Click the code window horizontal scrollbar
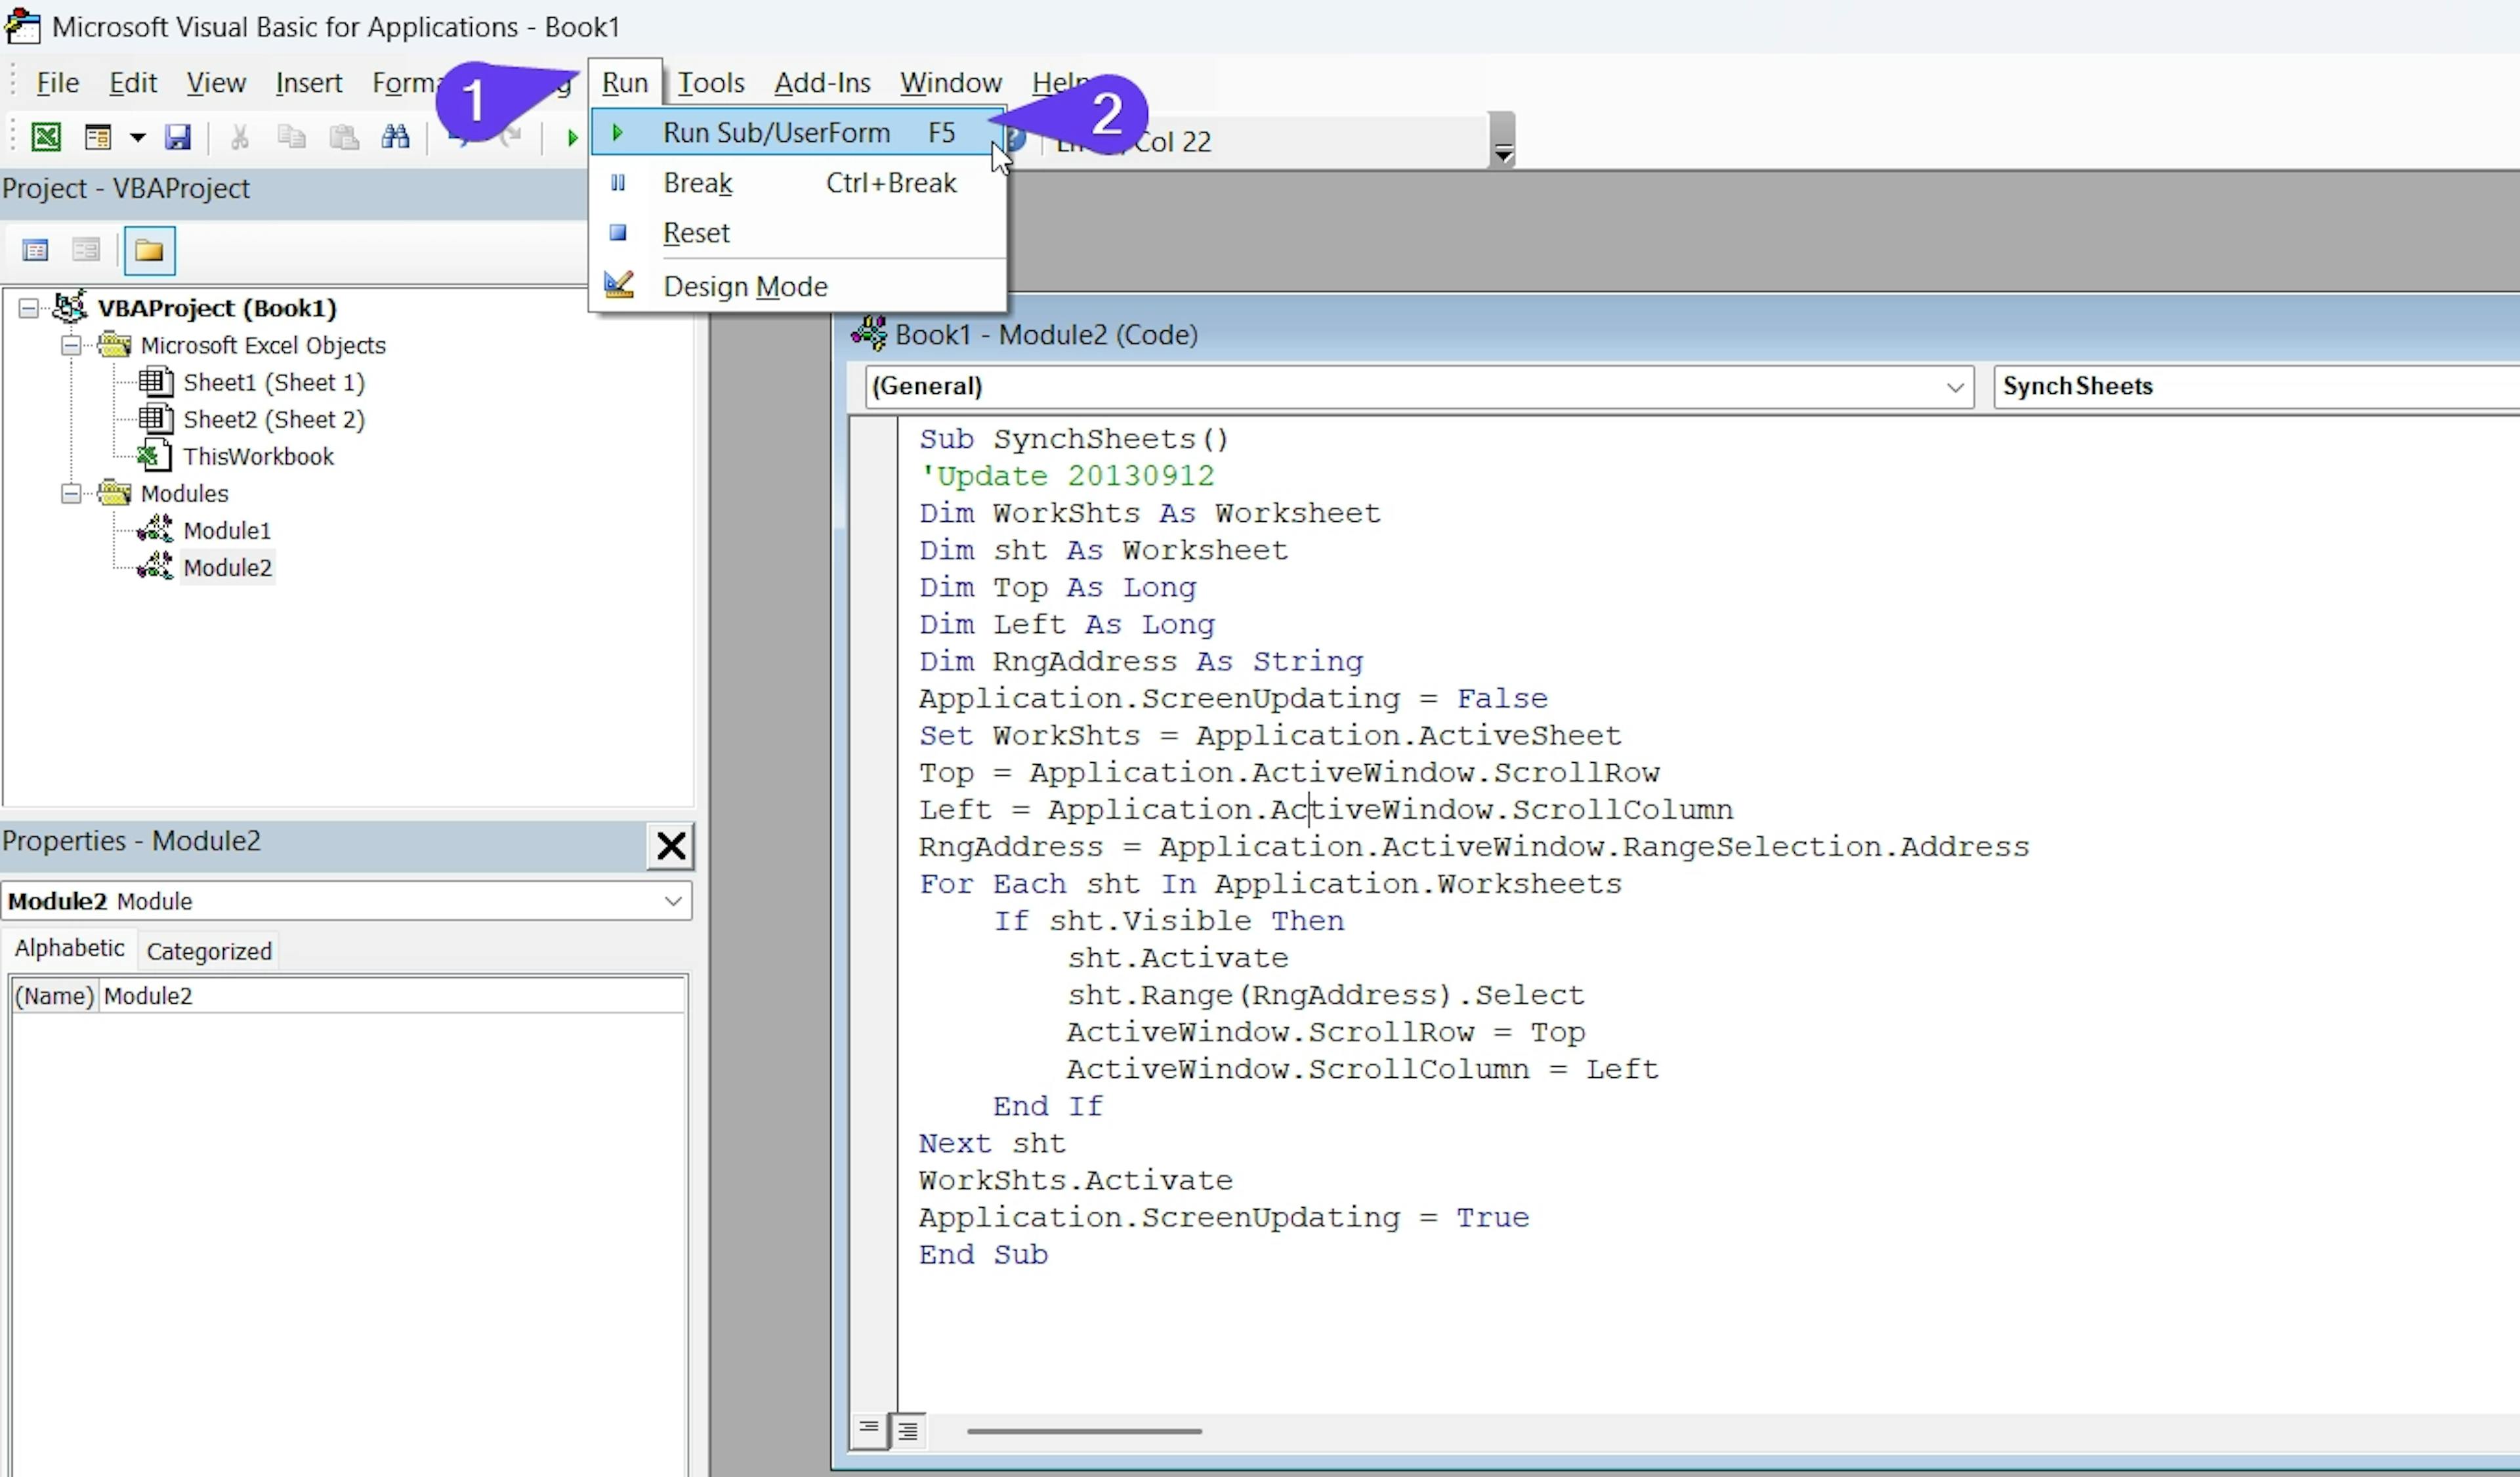 tap(1084, 1431)
